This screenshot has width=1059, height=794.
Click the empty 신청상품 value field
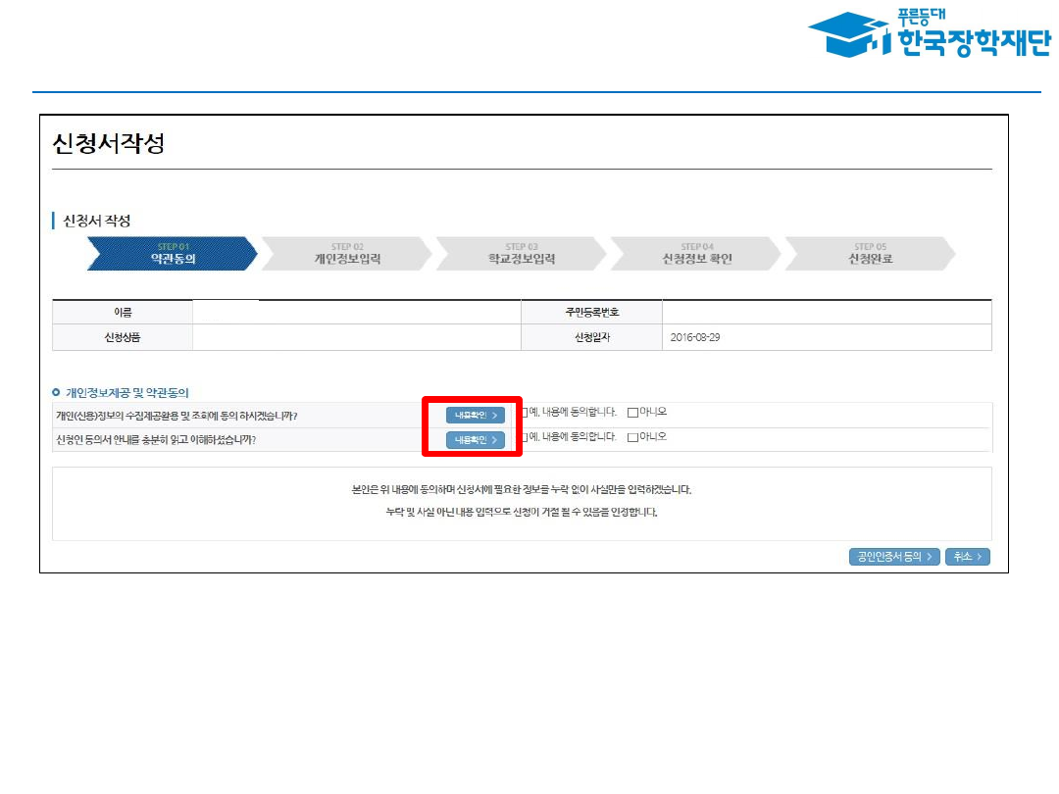pyautogui.click(x=356, y=337)
